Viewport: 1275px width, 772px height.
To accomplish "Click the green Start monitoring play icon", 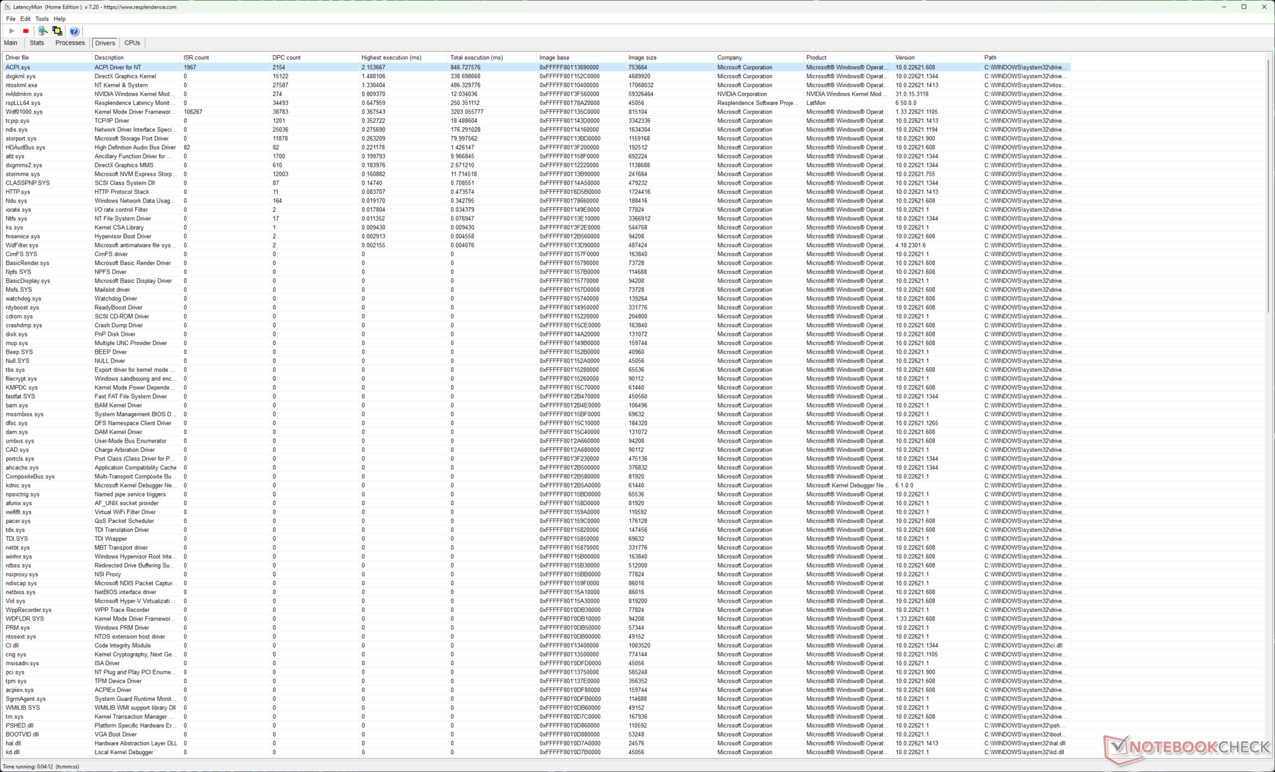I will 11,31.
